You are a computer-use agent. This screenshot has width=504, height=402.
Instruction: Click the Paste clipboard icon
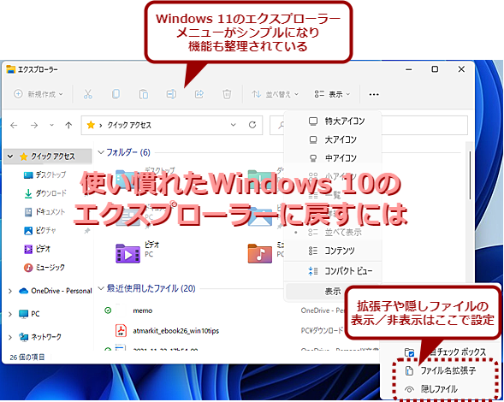(144, 94)
